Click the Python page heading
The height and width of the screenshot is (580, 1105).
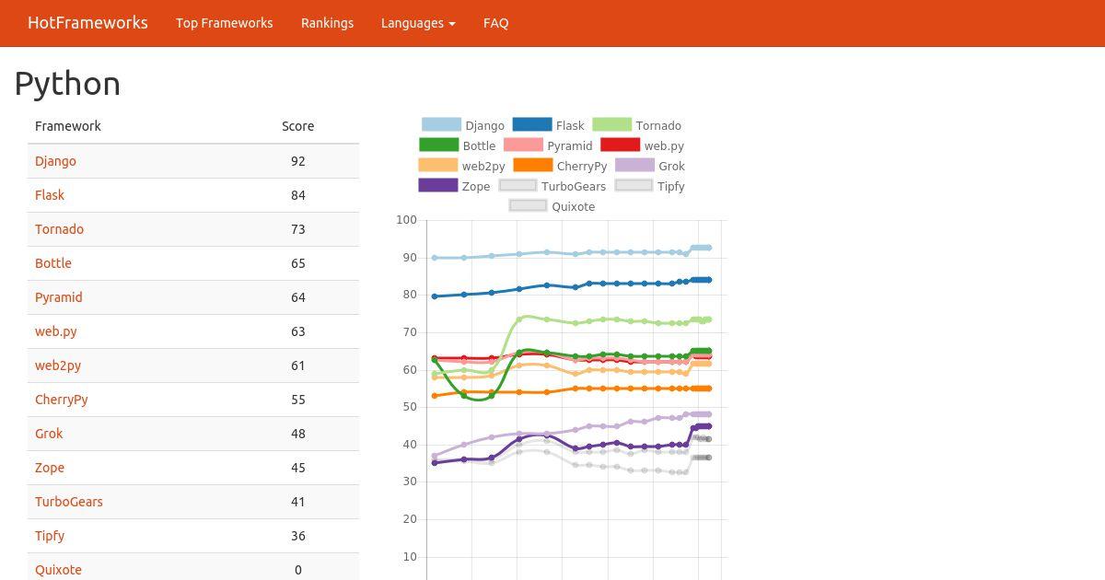(x=67, y=84)
